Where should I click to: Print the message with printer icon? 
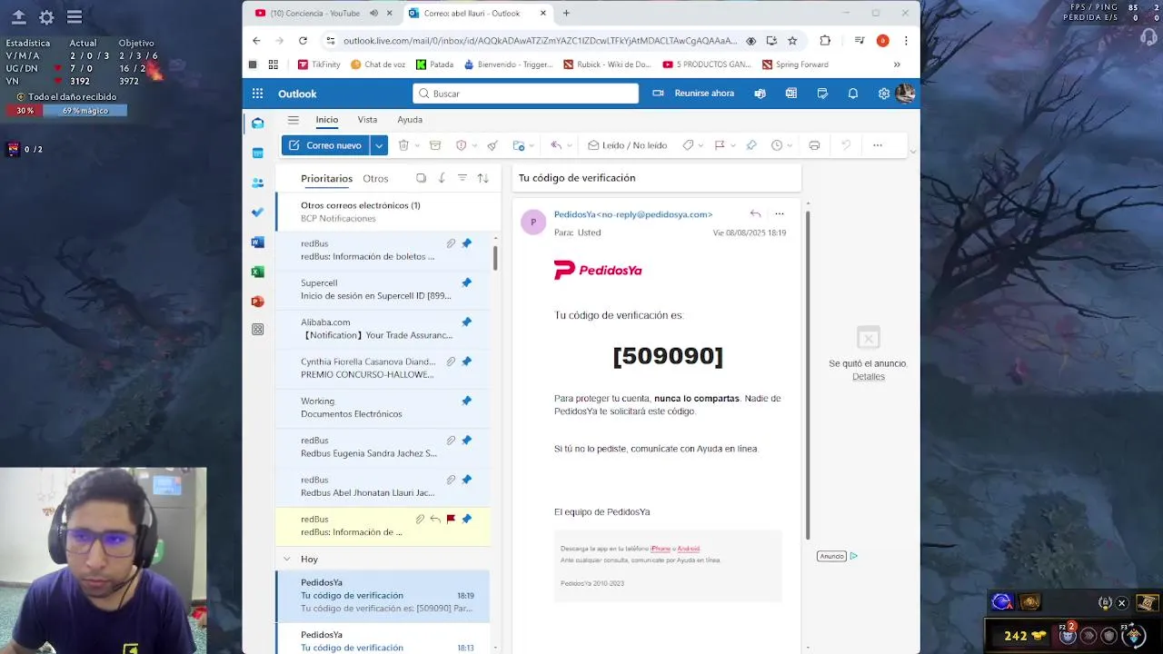point(814,145)
